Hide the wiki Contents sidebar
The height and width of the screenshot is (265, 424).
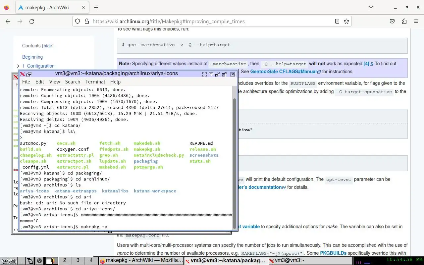(48, 46)
